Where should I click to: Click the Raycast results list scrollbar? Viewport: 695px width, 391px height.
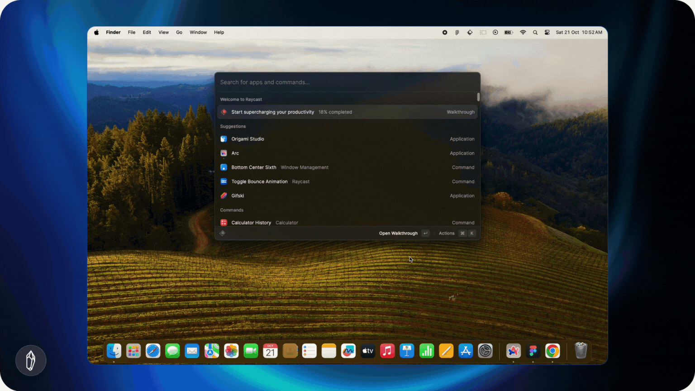click(x=478, y=97)
